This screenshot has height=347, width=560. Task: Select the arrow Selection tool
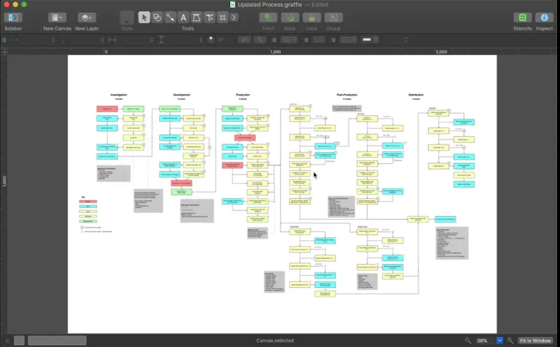(x=144, y=18)
